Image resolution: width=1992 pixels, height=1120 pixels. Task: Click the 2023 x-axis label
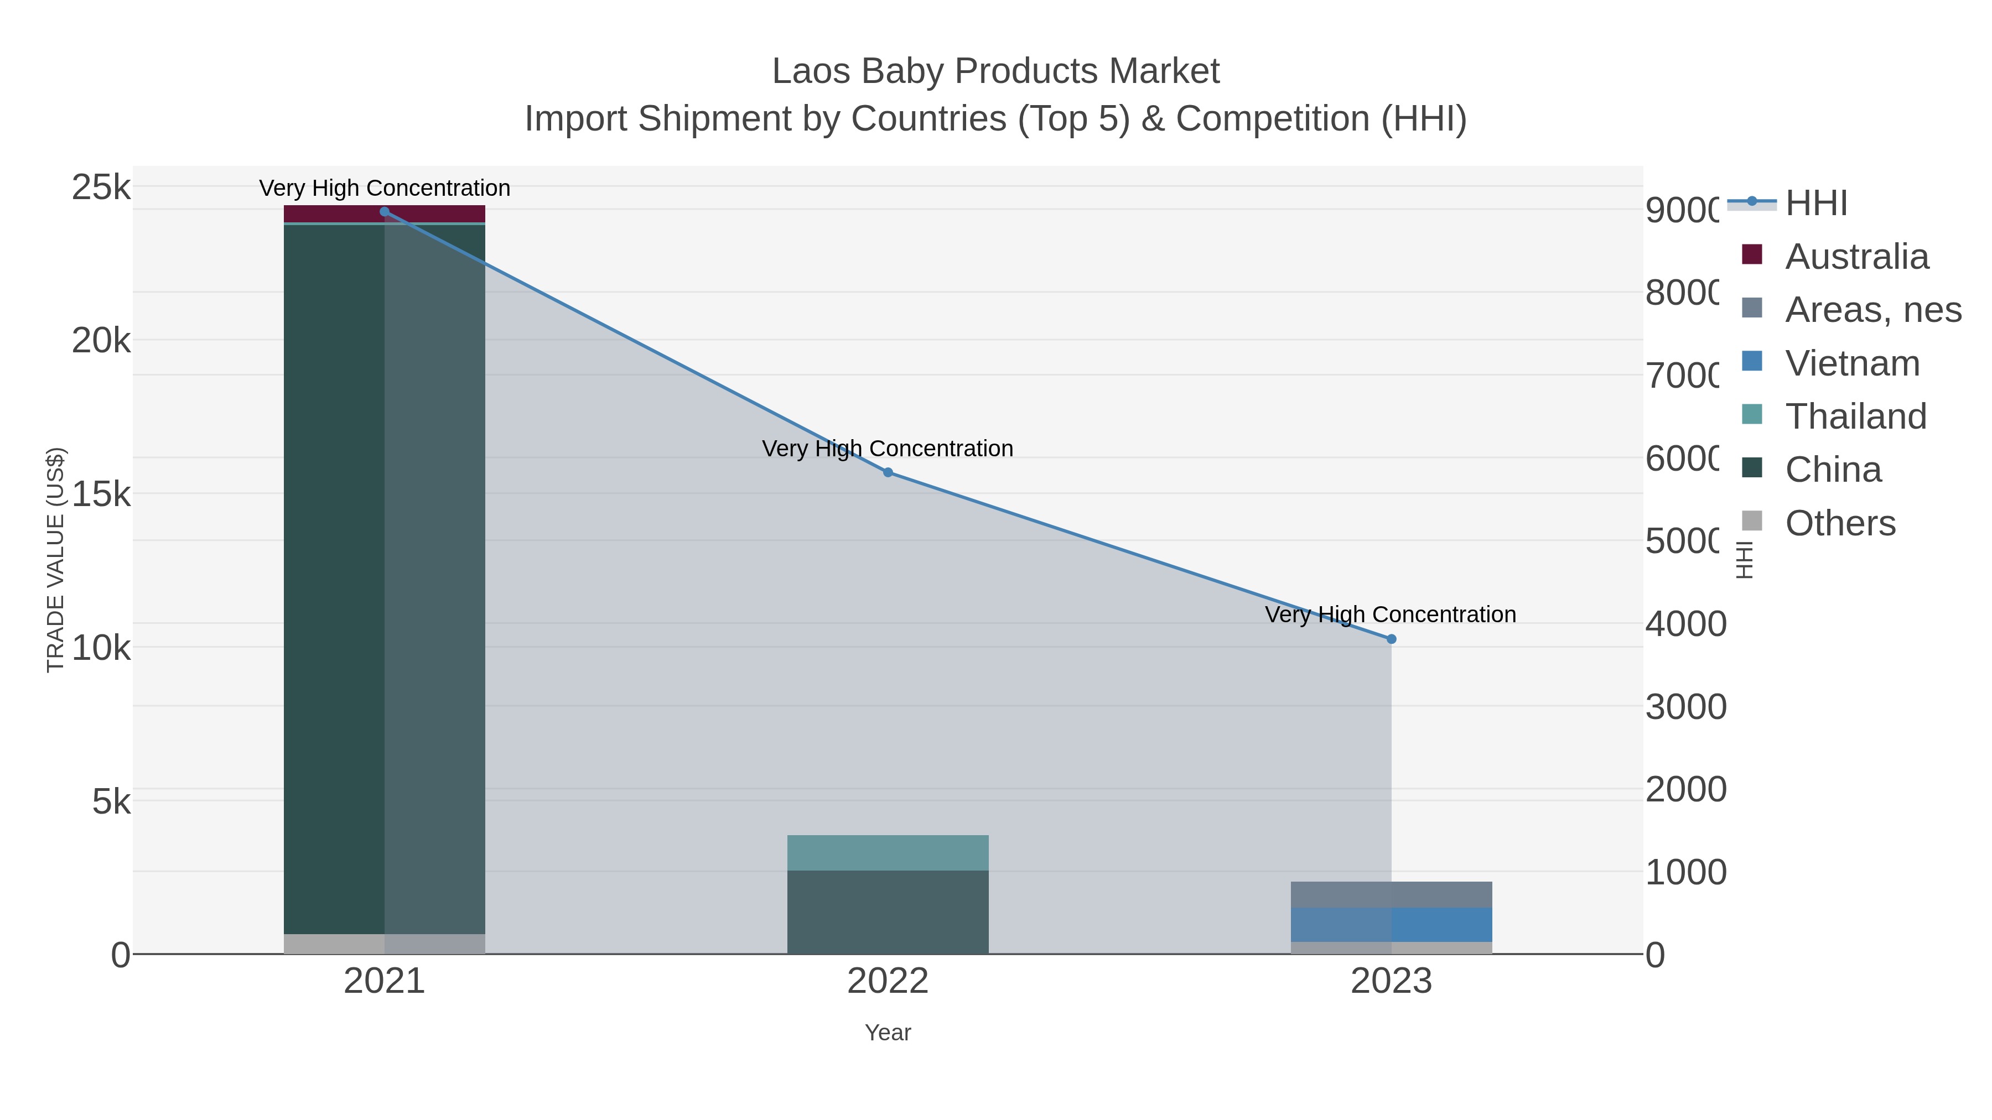tap(1391, 982)
